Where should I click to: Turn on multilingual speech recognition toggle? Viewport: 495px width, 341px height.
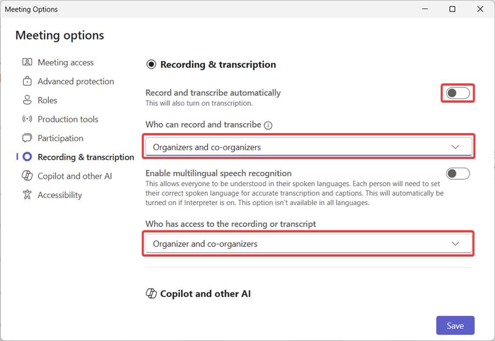(x=458, y=174)
